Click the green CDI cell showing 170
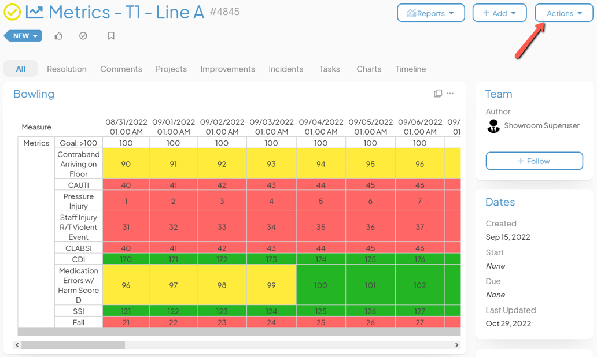 pos(126,259)
